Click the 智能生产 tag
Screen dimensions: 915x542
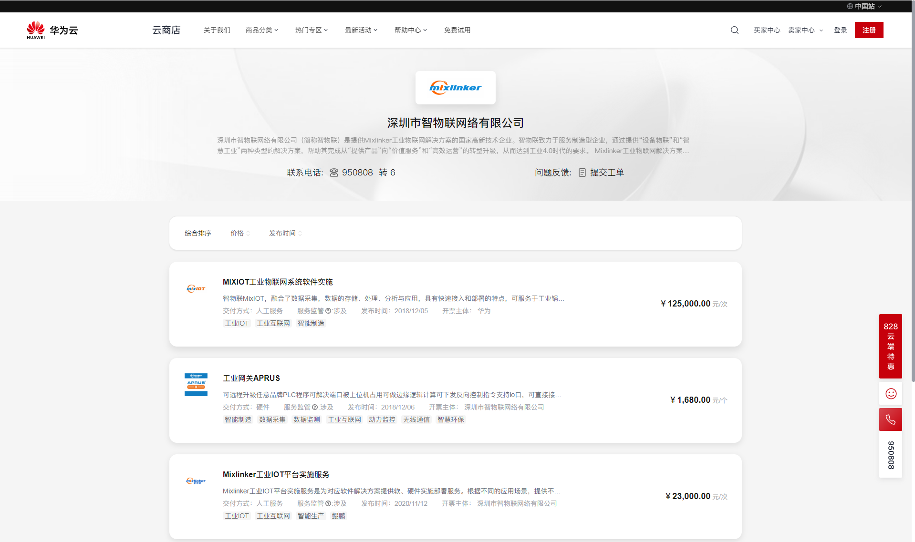click(x=311, y=516)
